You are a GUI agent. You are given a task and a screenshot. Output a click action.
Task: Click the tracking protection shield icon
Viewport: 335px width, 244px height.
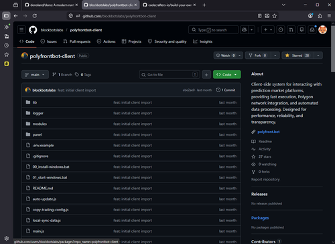[x=71, y=16]
